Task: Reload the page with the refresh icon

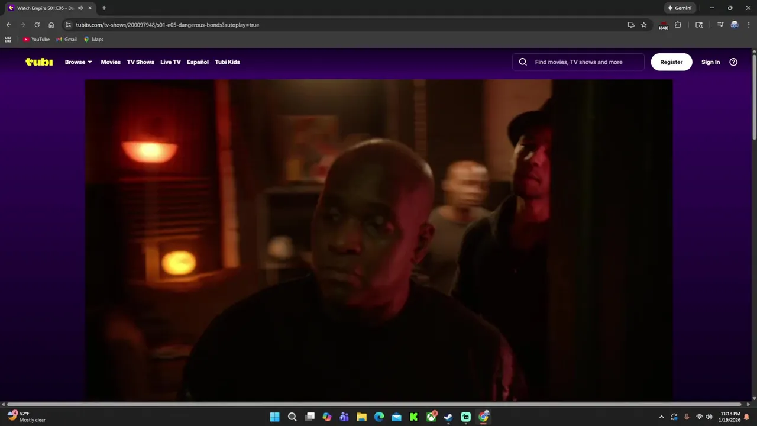Action: coord(37,25)
